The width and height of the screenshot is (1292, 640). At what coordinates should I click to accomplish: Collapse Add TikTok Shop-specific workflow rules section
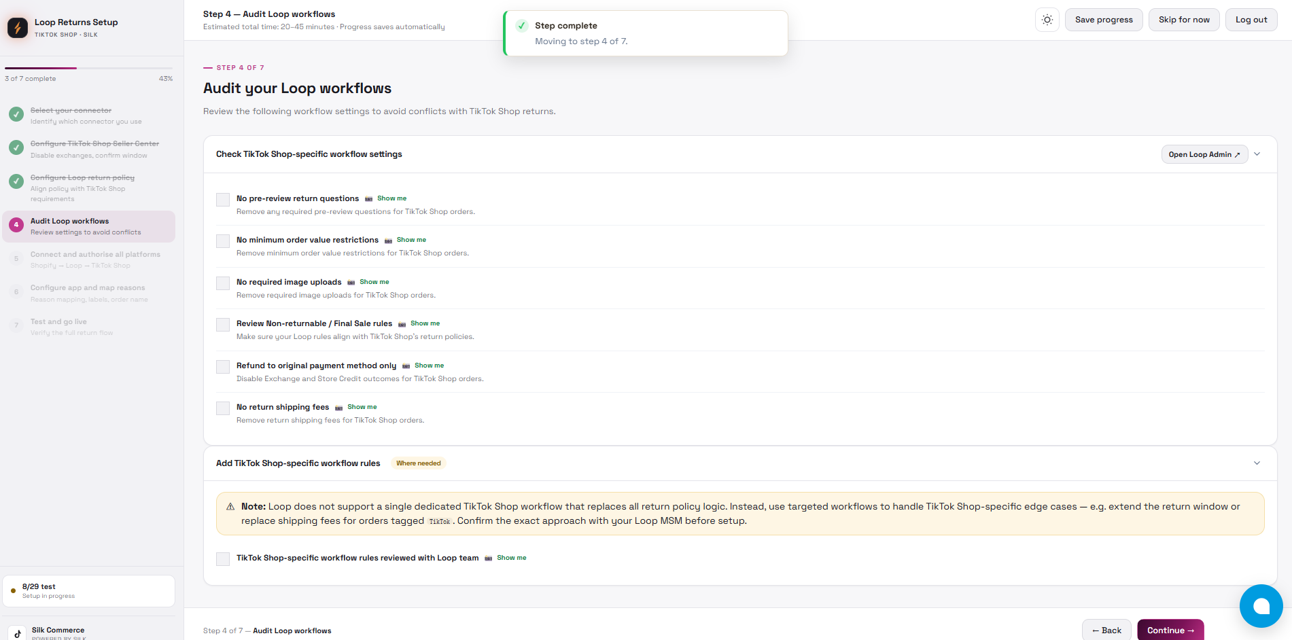click(x=1257, y=463)
